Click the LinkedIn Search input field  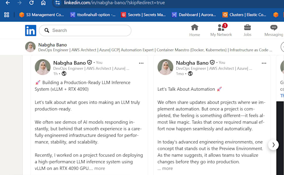85,30
